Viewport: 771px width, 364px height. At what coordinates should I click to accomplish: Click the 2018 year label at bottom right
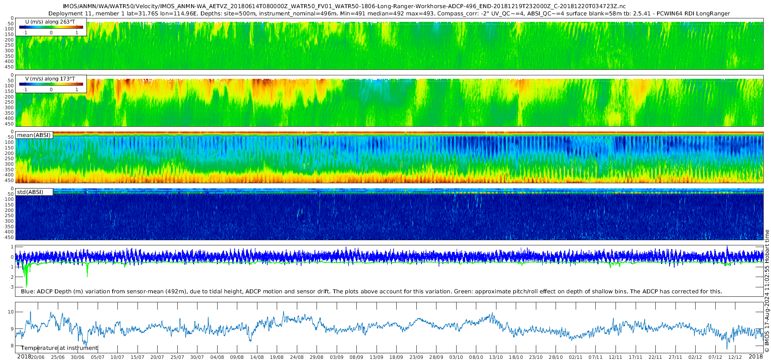756,357
